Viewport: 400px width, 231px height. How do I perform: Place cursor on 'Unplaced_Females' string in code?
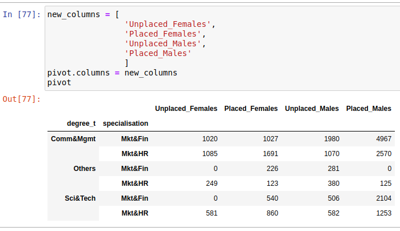click(x=169, y=24)
